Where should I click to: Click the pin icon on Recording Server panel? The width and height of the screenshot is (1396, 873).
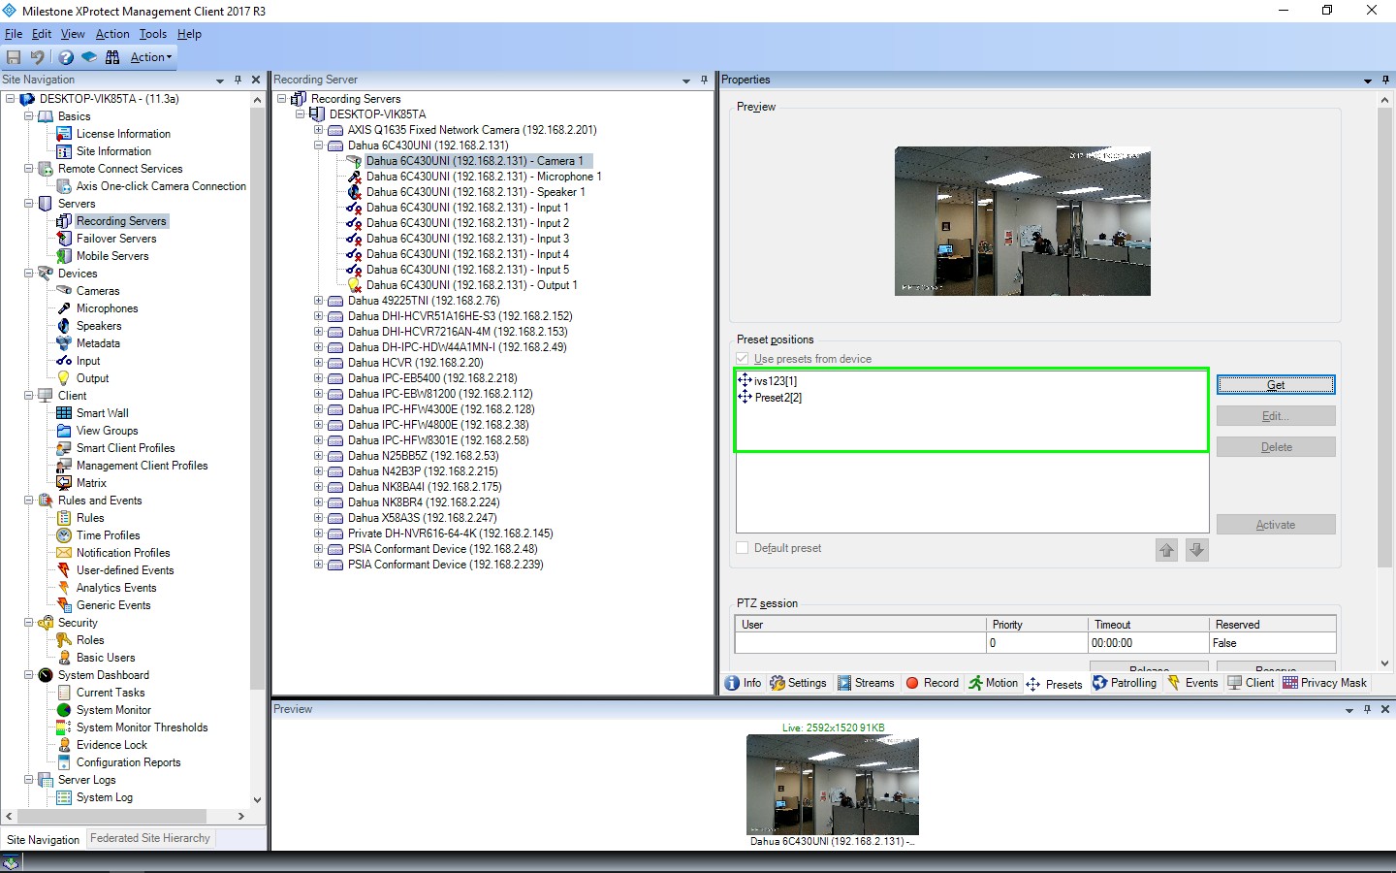pyautogui.click(x=704, y=80)
